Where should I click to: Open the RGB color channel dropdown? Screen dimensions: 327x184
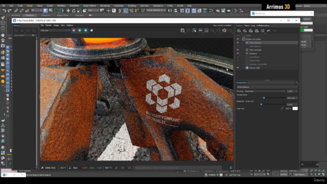click(x=55, y=31)
